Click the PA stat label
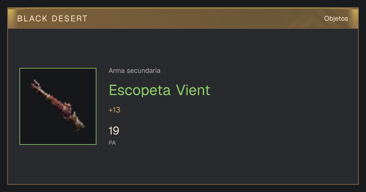Screen dimensions: 366x192 [112, 143]
